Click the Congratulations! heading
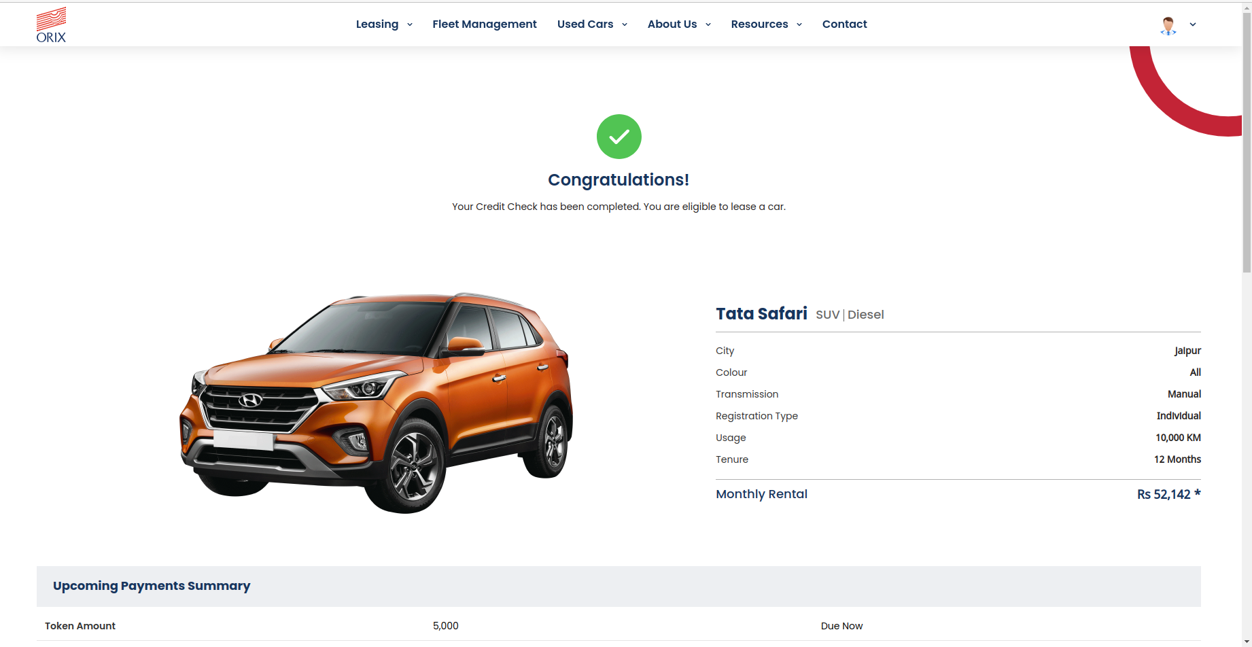The height and width of the screenshot is (647, 1252). (619, 179)
